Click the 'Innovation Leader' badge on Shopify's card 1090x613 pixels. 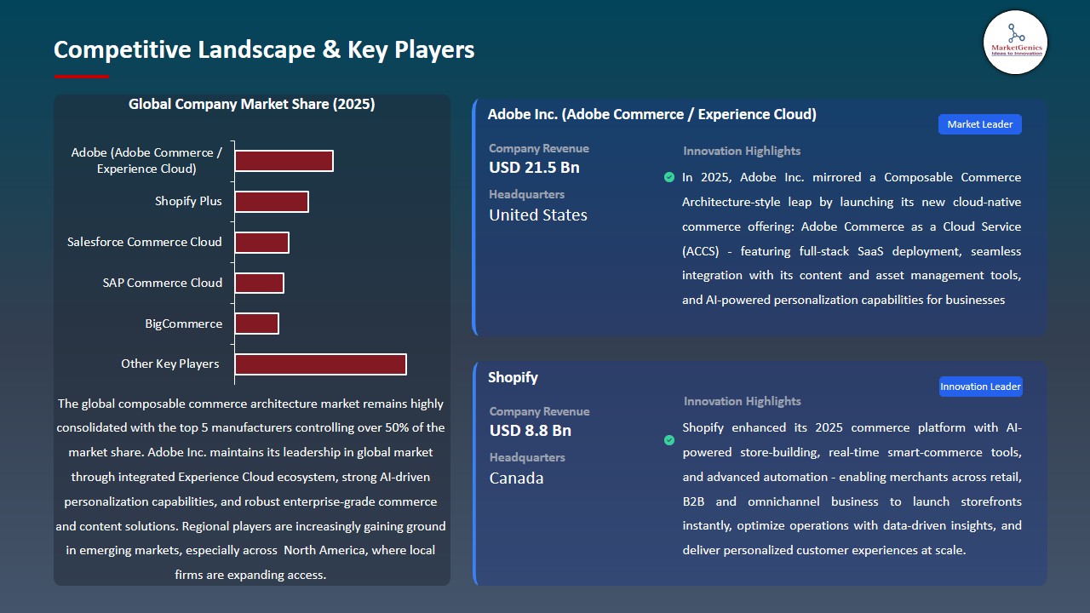[980, 386]
